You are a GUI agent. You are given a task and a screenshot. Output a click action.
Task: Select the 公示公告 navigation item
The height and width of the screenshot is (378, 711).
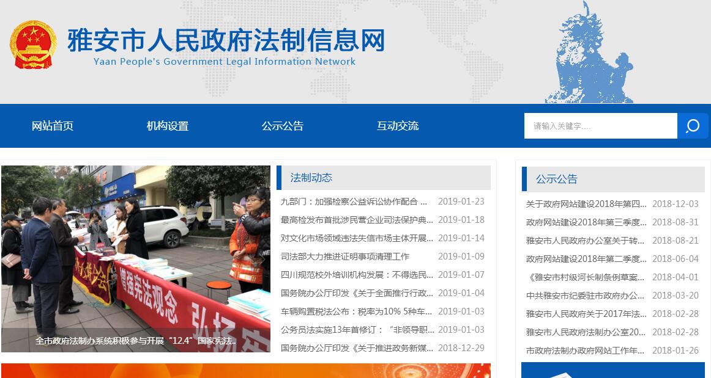283,126
